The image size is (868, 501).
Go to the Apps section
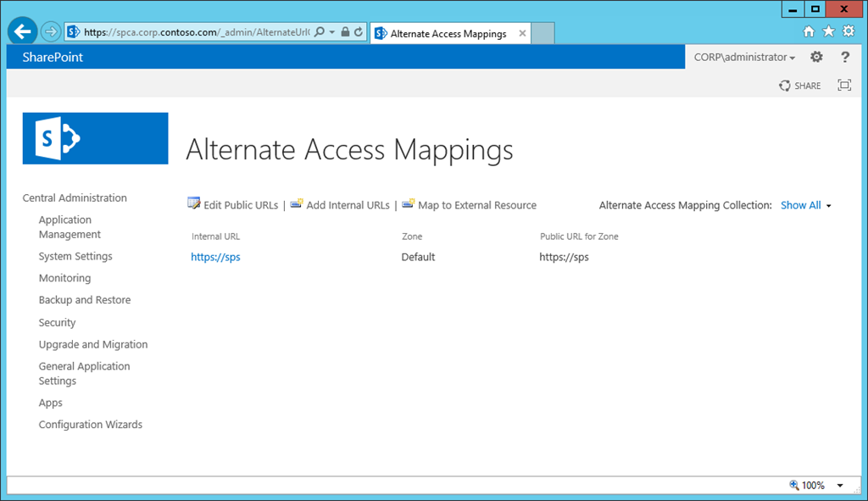click(50, 403)
